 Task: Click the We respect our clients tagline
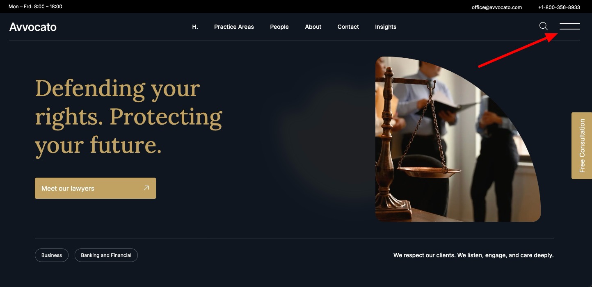[473, 255]
